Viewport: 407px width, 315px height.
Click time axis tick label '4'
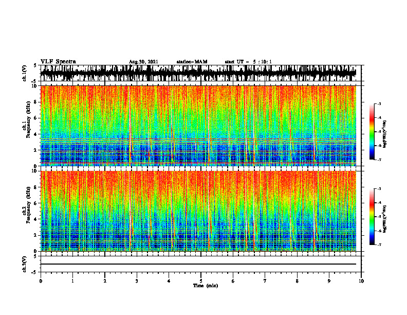(169, 281)
